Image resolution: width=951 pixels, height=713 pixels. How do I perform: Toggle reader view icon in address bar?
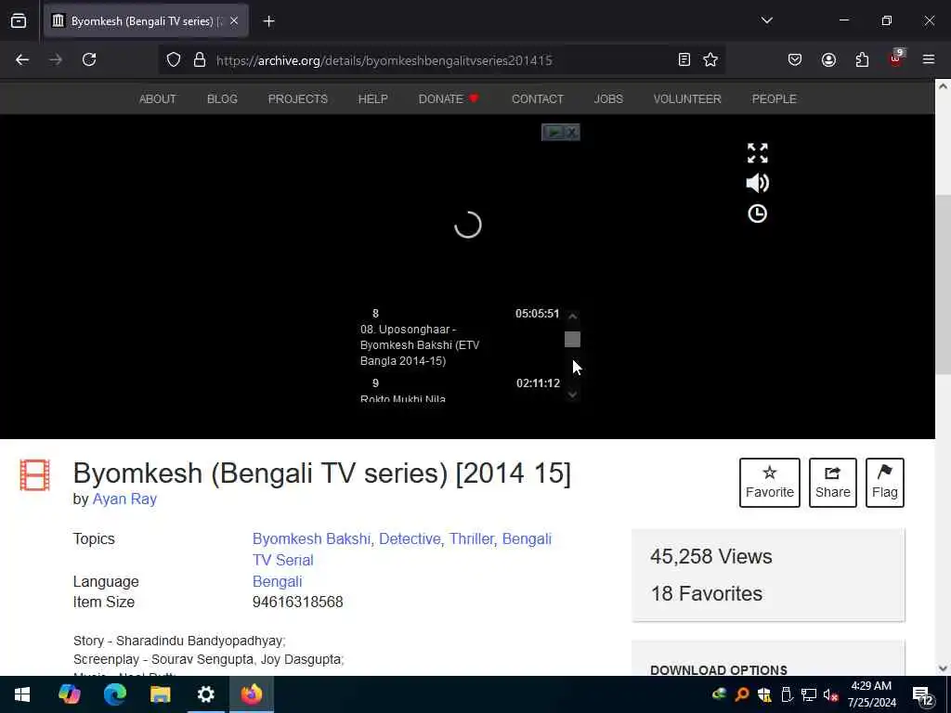click(684, 59)
